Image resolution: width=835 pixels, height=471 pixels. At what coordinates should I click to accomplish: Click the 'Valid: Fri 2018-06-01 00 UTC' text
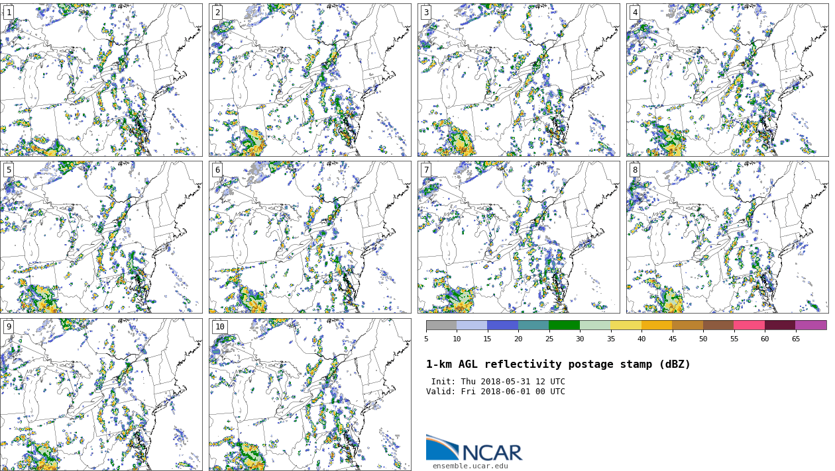496,392
